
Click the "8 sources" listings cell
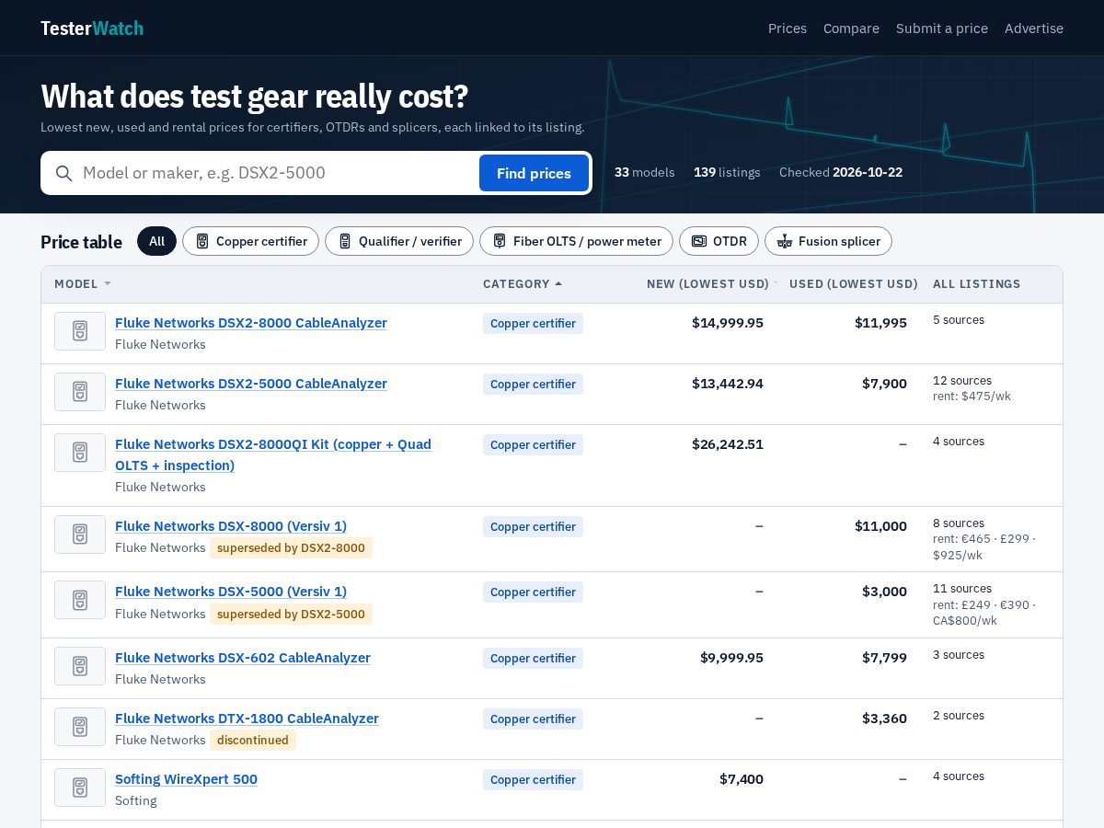click(x=959, y=523)
